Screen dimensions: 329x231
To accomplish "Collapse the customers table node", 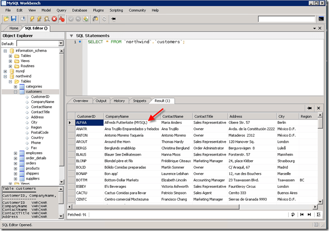I will pyautogui.click(x=16, y=92).
